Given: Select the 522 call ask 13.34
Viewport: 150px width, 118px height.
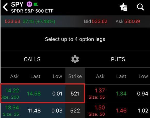Looking at the screenshot, I should pos(11,111).
